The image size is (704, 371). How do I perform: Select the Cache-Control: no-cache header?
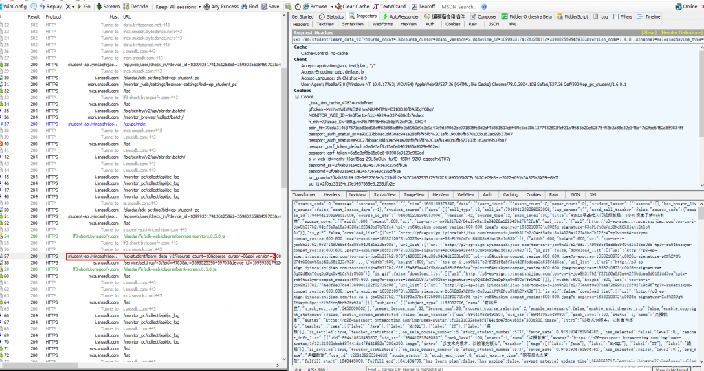pyautogui.click(x=324, y=54)
